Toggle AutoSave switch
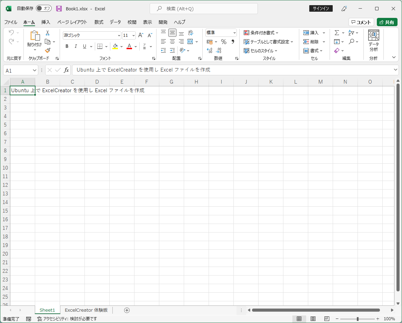402x323 pixels. pos(43,9)
